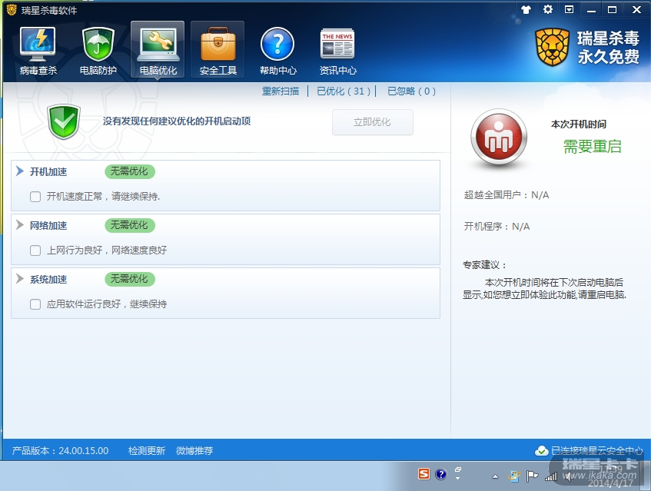Image resolution: width=651 pixels, height=491 pixels.
Task: Click the cloud connected status icon
Action: click(x=541, y=451)
